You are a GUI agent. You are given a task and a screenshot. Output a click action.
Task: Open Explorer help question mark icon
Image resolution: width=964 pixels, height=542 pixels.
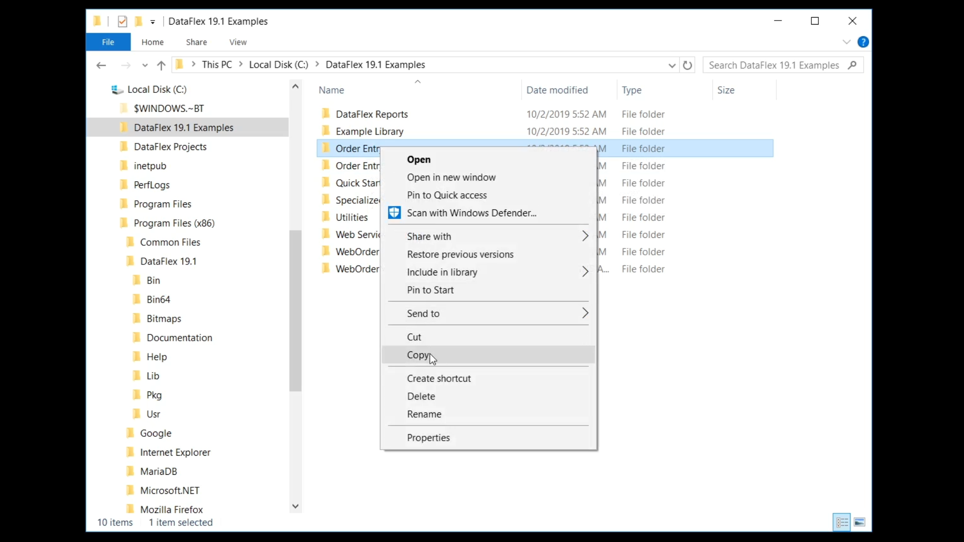tap(863, 42)
